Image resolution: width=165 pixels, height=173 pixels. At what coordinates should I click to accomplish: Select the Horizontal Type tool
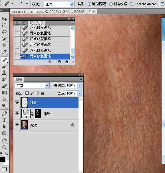tap(4, 120)
